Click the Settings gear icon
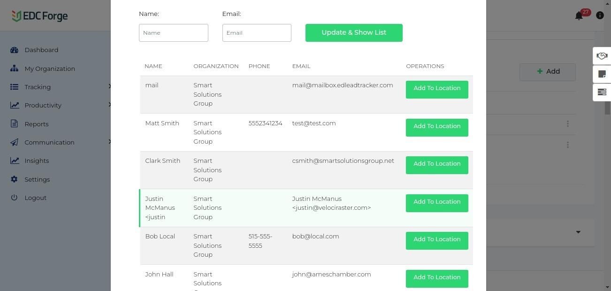 pos(15,179)
